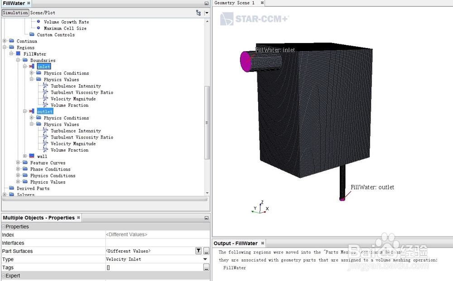The height and width of the screenshot is (281, 453).
Task: Expand the wall boundary node
Action: point(25,156)
